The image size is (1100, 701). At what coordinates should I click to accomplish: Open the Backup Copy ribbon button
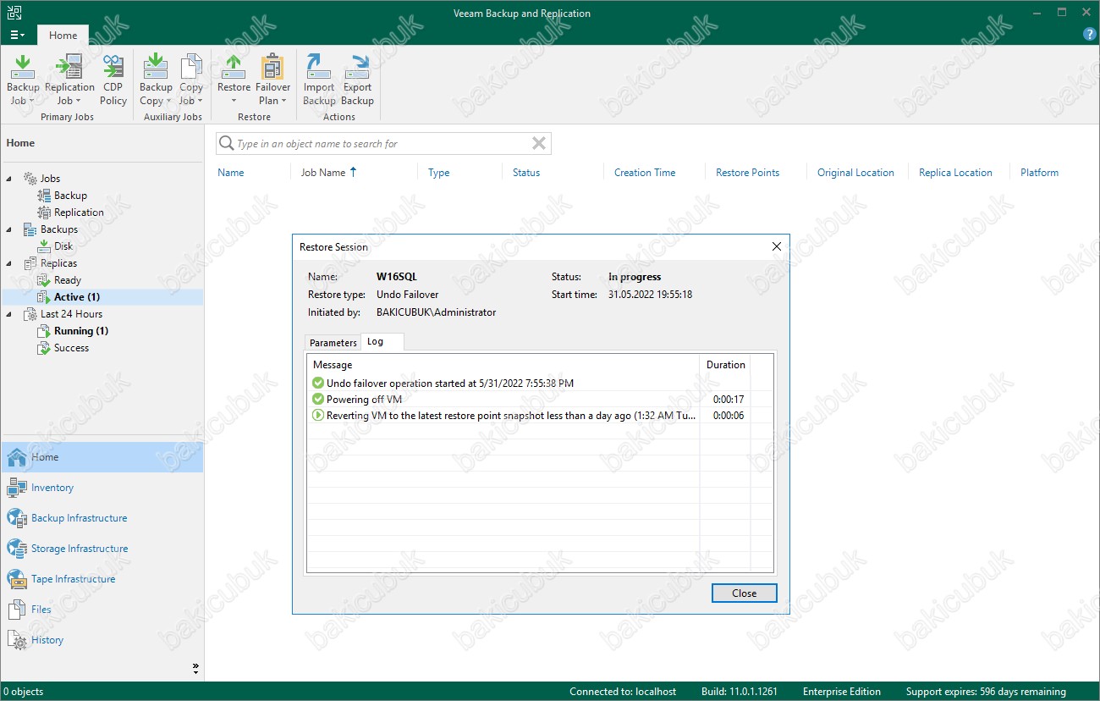156,80
